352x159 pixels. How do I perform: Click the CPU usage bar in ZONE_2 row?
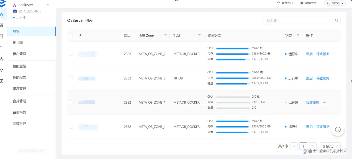coord(233,48)
